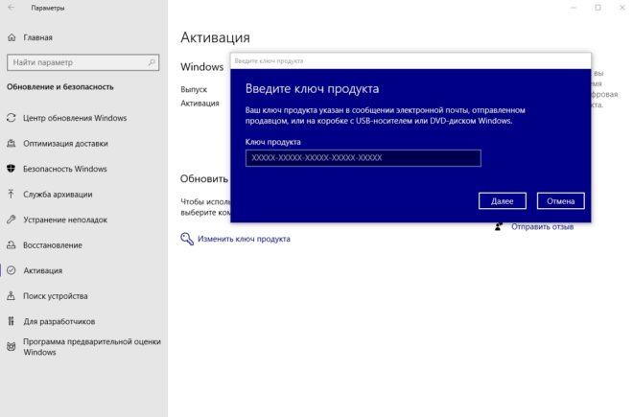Open Центр обновления Windows section

pyautogui.click(x=75, y=118)
